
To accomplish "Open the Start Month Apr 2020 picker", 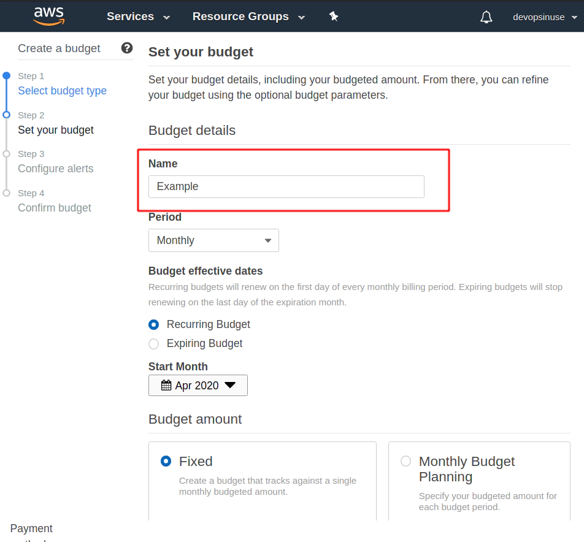I will pos(198,385).
